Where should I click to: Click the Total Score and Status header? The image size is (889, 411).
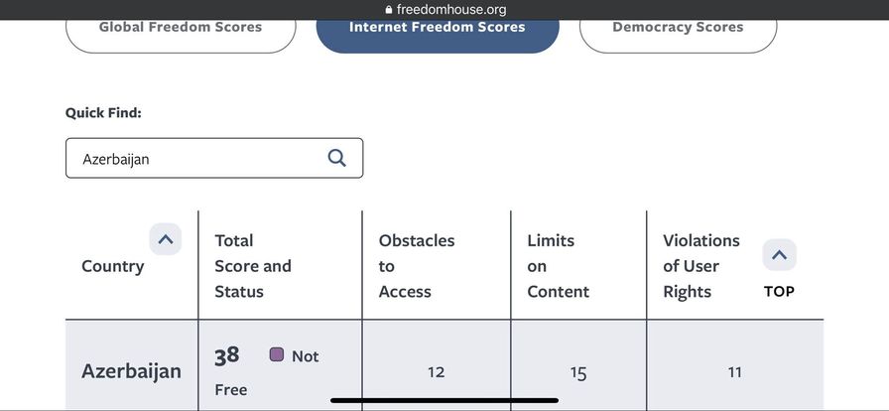pyautogui.click(x=253, y=266)
